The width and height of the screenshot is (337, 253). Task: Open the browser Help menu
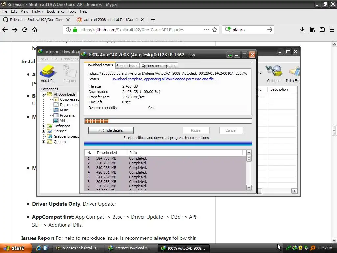pyautogui.click(x=83, y=11)
